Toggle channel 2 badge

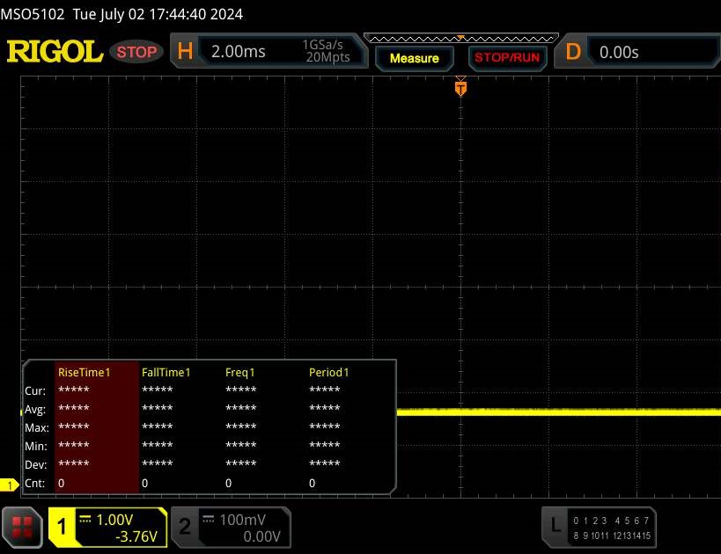tap(185, 527)
